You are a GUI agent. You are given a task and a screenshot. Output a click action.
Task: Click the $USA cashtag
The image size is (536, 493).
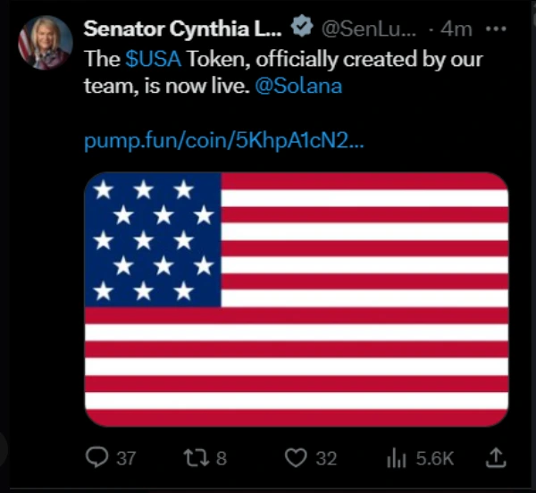153,59
